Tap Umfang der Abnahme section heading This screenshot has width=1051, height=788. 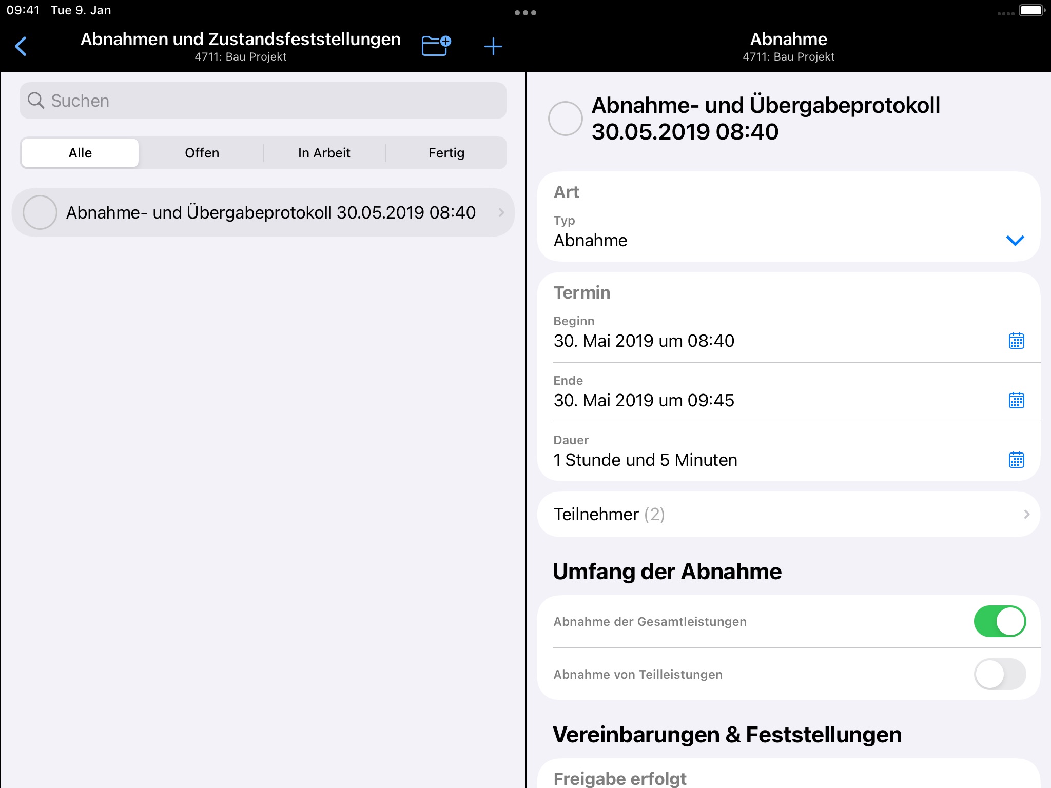point(667,572)
